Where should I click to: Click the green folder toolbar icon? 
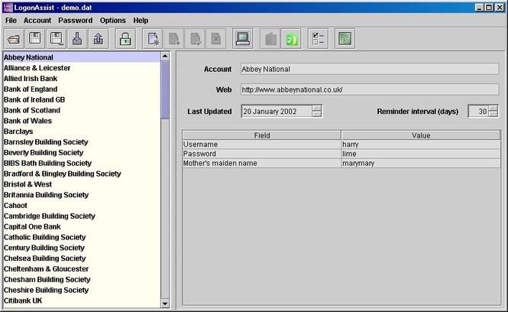coord(291,39)
